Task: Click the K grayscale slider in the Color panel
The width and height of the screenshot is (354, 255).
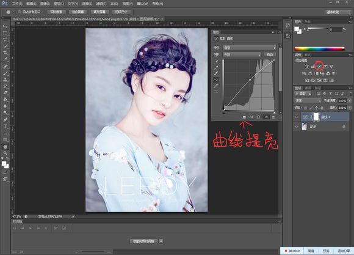Action: [x=318, y=29]
